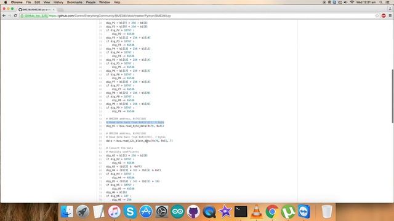Close the BME280.py browser tab

[x=54, y=10]
